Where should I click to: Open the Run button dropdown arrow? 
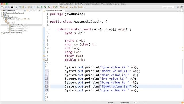pos(43,7)
